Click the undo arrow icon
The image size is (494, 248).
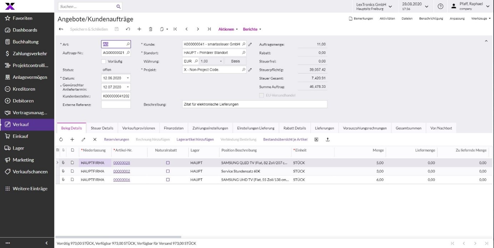click(x=128, y=29)
